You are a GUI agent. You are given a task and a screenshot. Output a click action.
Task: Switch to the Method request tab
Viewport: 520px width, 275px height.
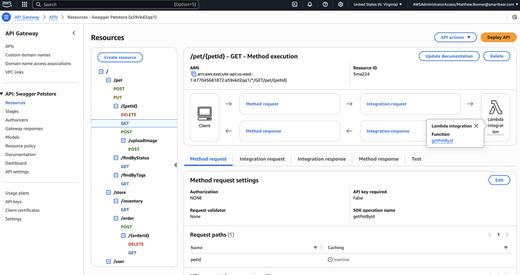(208, 159)
